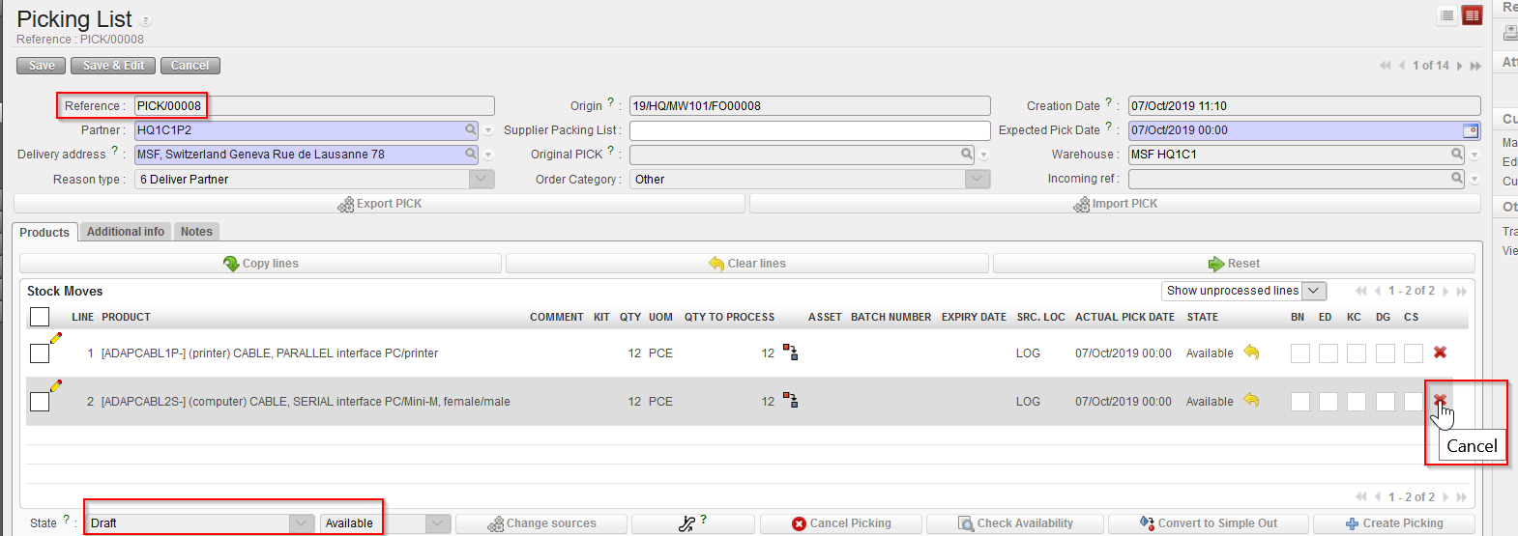The height and width of the screenshot is (536, 1518).
Task: Switch to form view icon at top right
Action: click(x=1472, y=15)
